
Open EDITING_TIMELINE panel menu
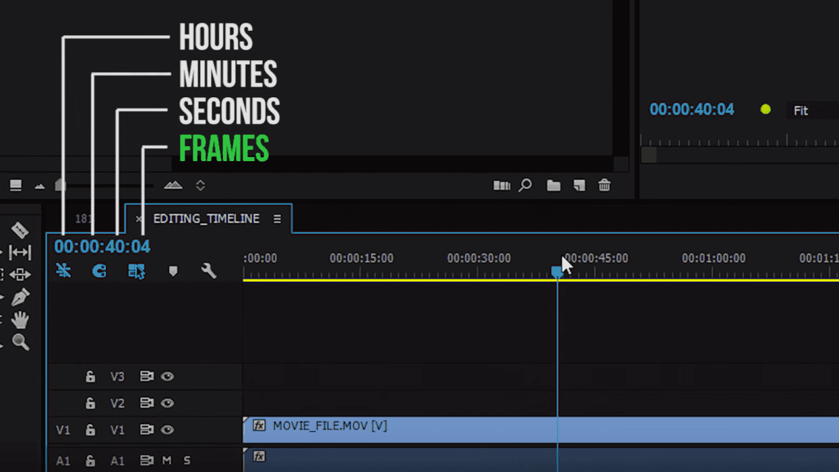(x=277, y=218)
